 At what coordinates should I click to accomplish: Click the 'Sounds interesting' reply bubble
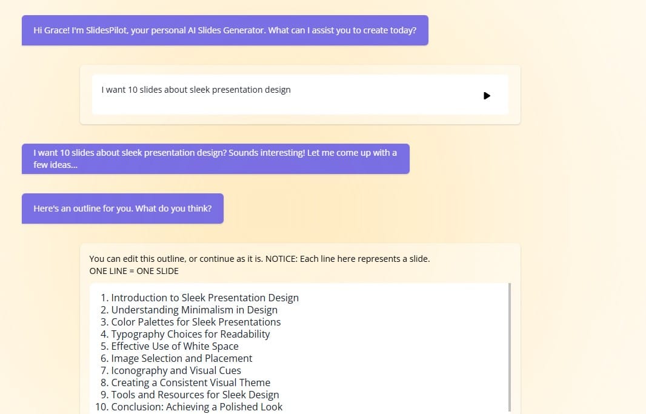click(x=215, y=159)
